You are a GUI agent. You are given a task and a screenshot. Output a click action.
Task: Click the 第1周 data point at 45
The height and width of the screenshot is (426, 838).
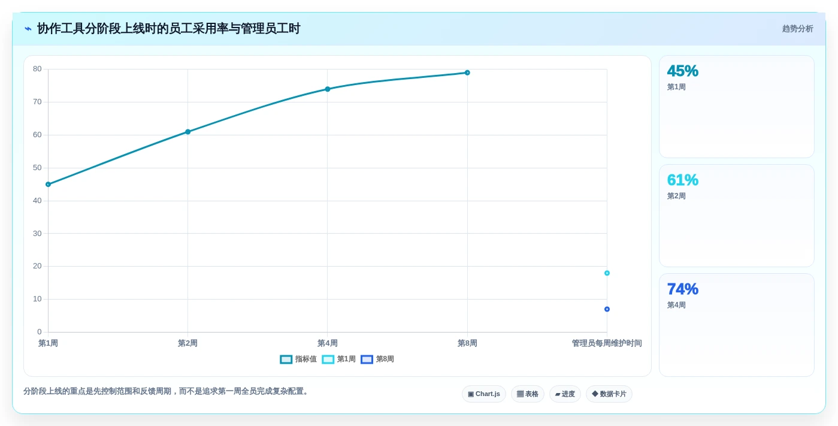click(48, 185)
